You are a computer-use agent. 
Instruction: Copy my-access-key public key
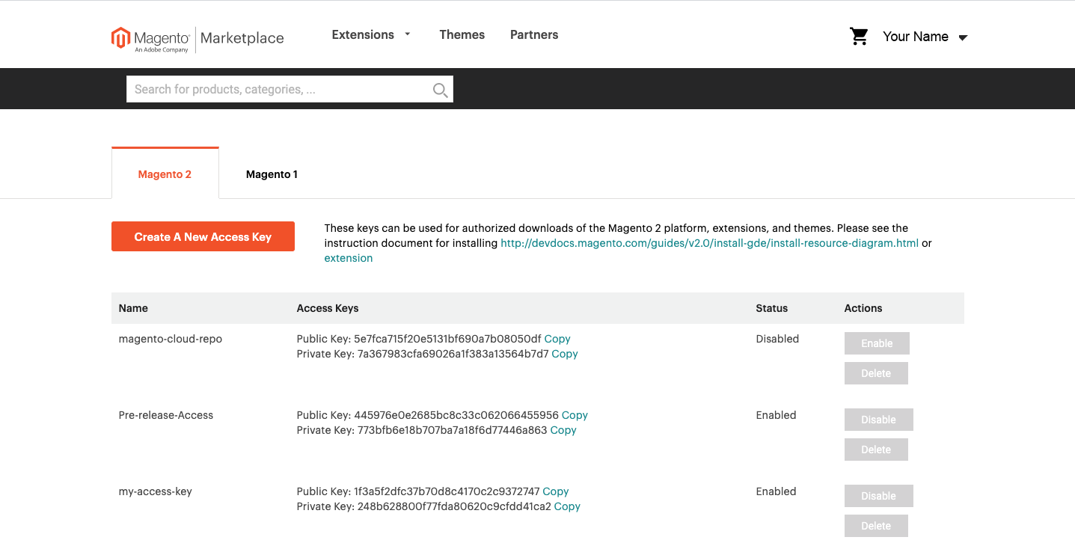click(x=556, y=491)
